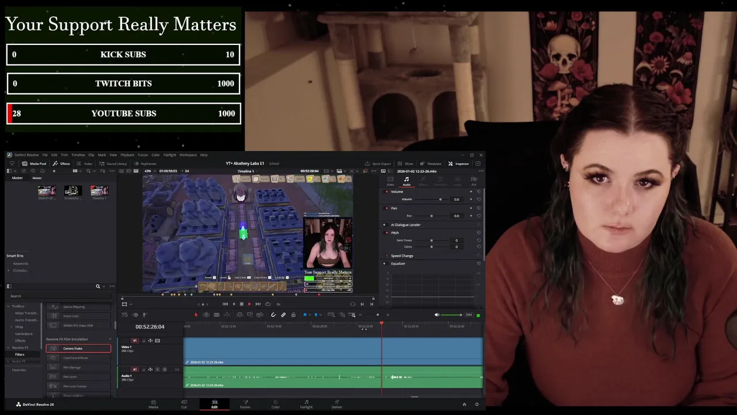Toggle timeline Snapping magnet
This screenshot has height=415, width=737.
pyautogui.click(x=273, y=315)
